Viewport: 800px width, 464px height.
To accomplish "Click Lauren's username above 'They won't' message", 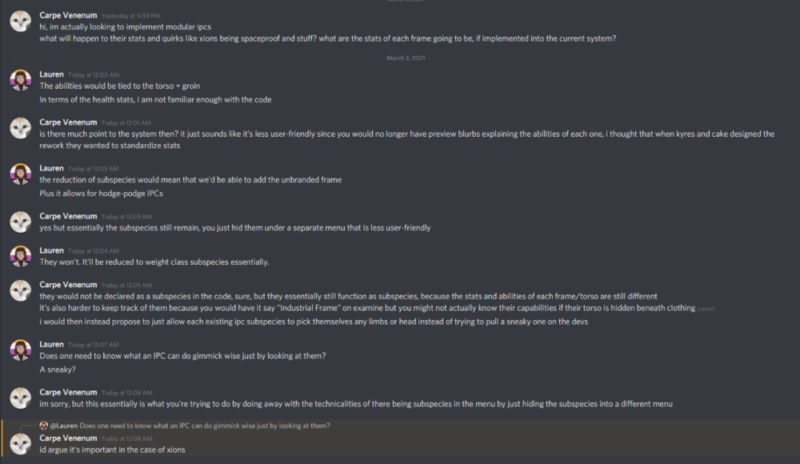I will (51, 250).
